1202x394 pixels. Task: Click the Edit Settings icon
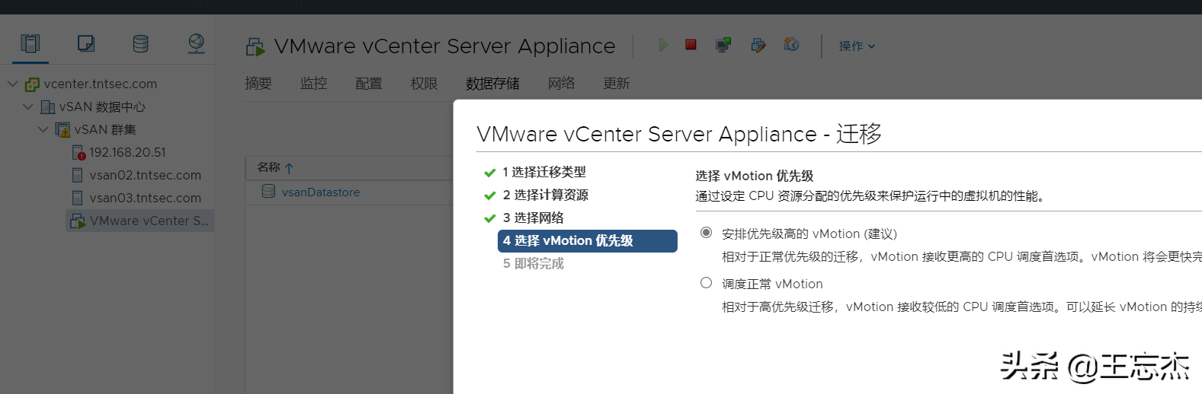pos(758,45)
